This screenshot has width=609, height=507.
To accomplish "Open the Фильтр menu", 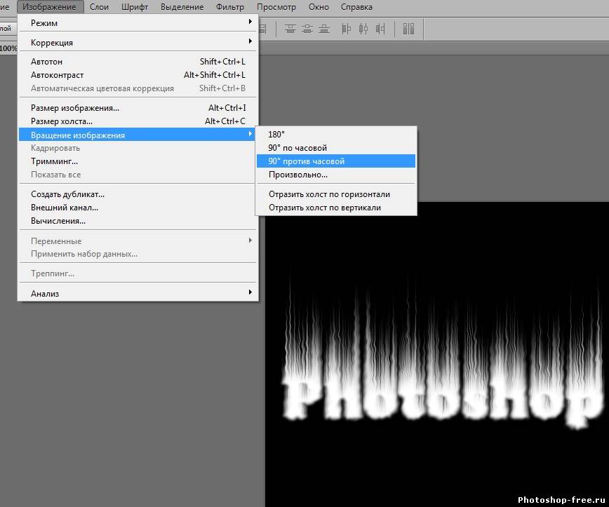I will pos(230,7).
